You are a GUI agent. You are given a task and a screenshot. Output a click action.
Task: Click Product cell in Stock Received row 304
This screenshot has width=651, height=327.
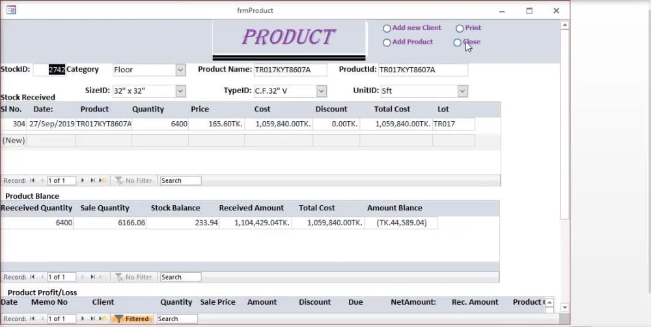click(104, 124)
